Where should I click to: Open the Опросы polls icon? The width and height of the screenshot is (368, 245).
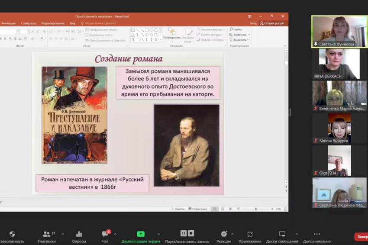coord(79,234)
